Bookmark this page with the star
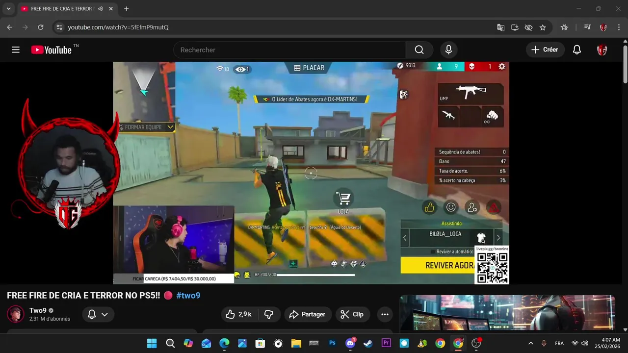This screenshot has height=353, width=628. click(543, 27)
